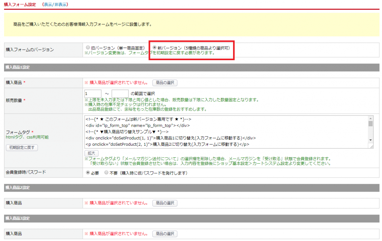This screenshot has height=241, width=382.
Task: Click the lp_form_top line in form tag code
Action: (138, 125)
